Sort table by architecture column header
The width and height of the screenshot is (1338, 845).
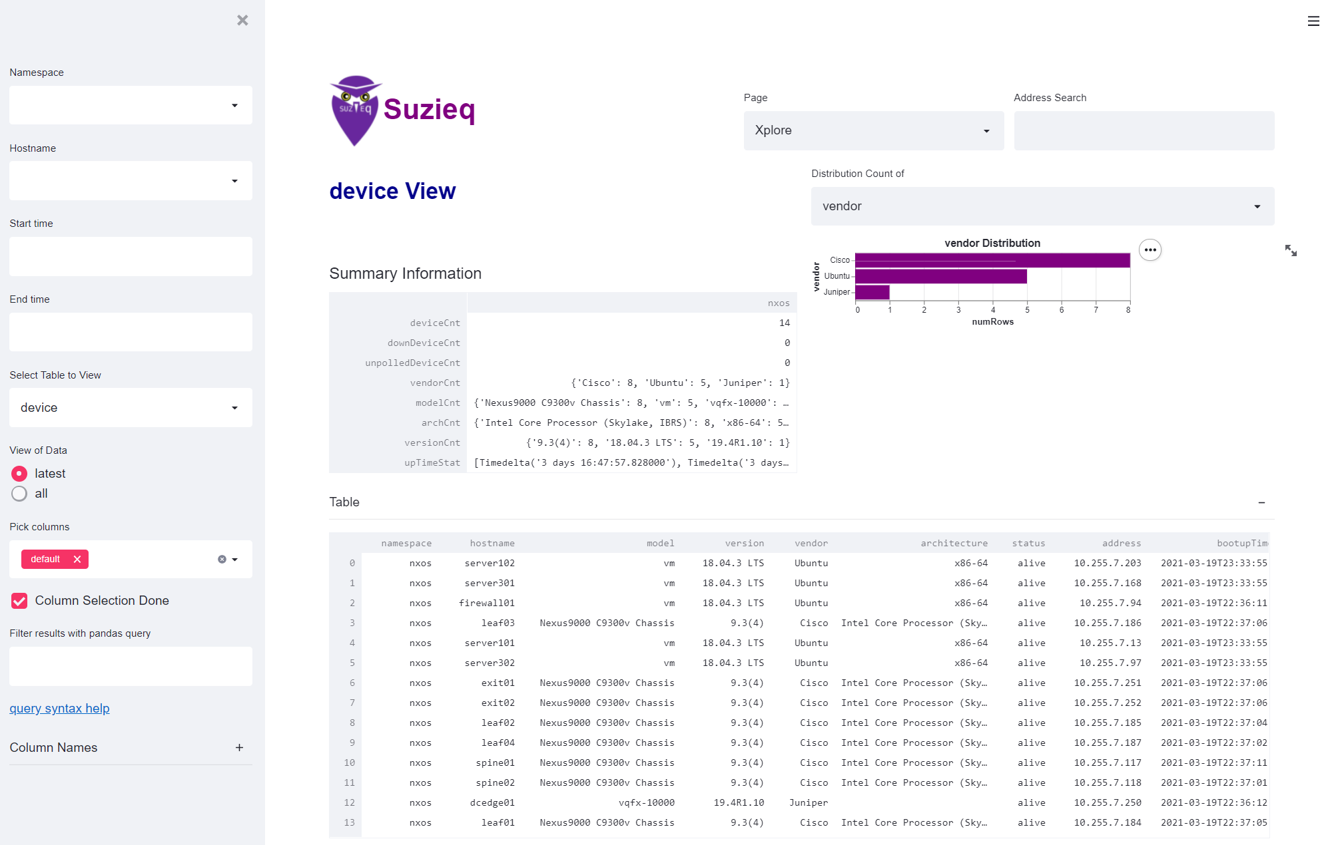pos(954,544)
